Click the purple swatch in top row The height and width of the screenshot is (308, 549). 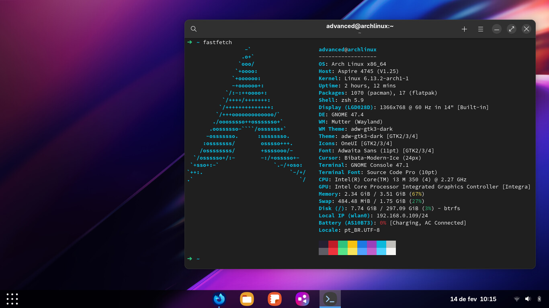[x=372, y=244]
